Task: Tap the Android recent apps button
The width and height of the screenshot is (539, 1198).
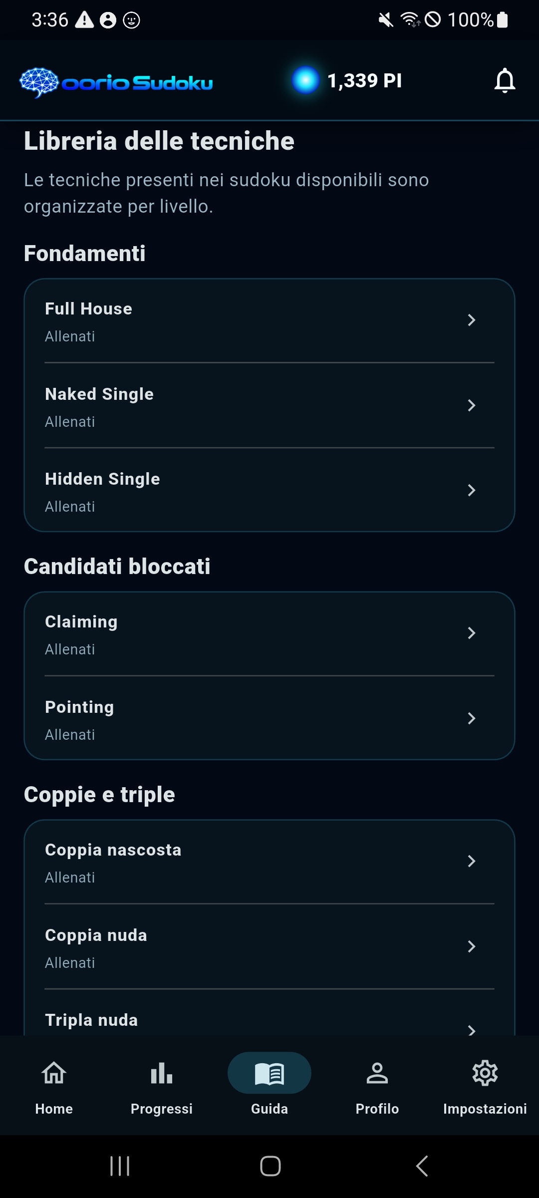Action: pos(120,1166)
